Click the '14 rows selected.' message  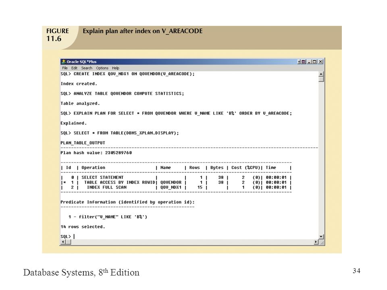83,227
